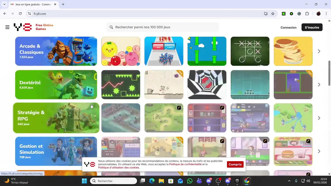
Task: Show hidden system tray icons
Action: pos(289,181)
